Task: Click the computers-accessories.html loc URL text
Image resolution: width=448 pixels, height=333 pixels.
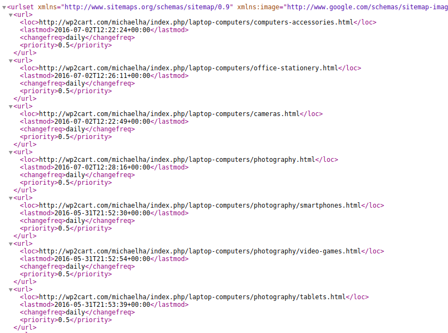Action: [196, 22]
